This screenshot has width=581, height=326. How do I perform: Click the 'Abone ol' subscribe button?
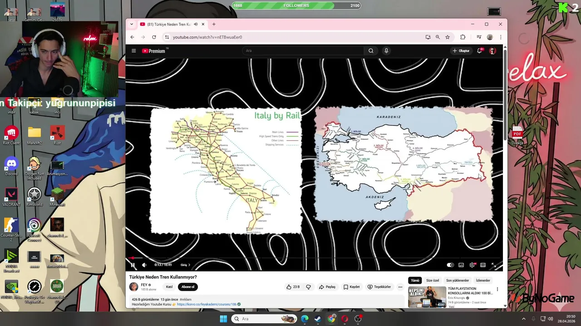tap(188, 287)
